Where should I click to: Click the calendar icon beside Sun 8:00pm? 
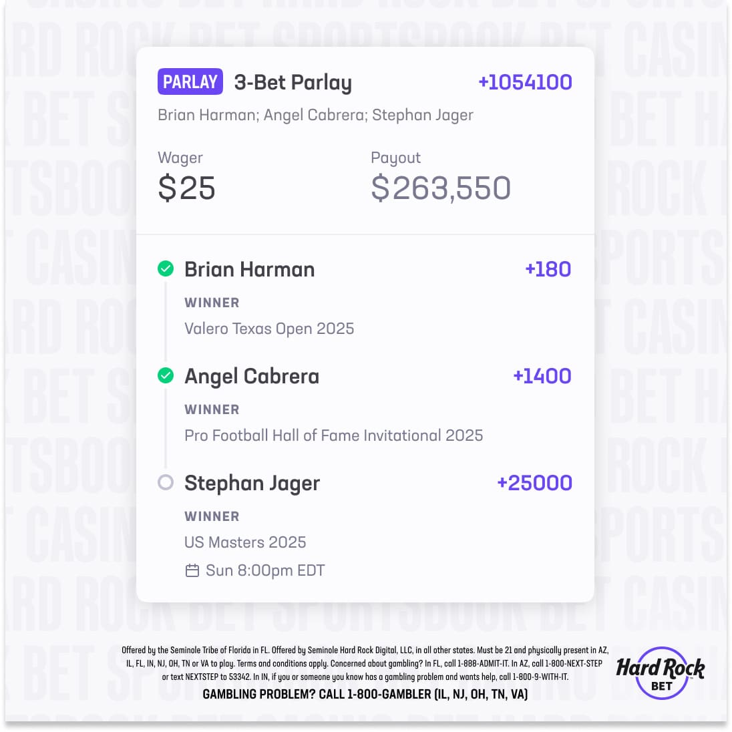pyautogui.click(x=192, y=570)
